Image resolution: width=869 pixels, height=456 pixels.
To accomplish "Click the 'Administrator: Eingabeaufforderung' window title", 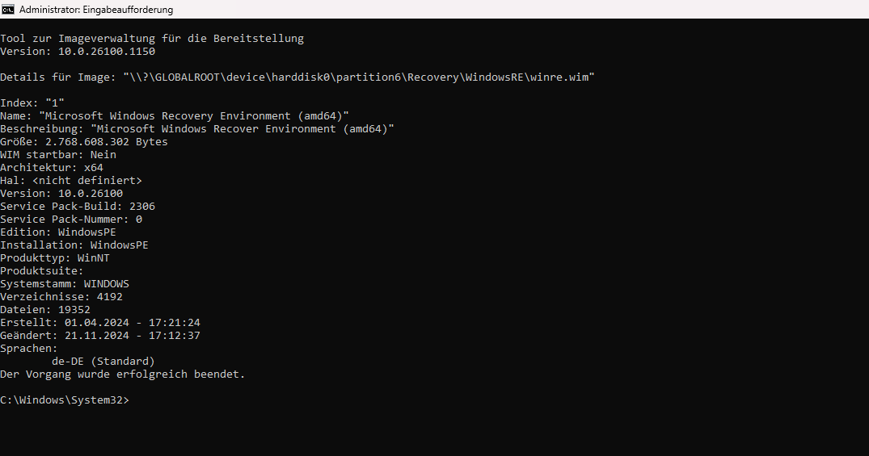I will pos(95,10).
